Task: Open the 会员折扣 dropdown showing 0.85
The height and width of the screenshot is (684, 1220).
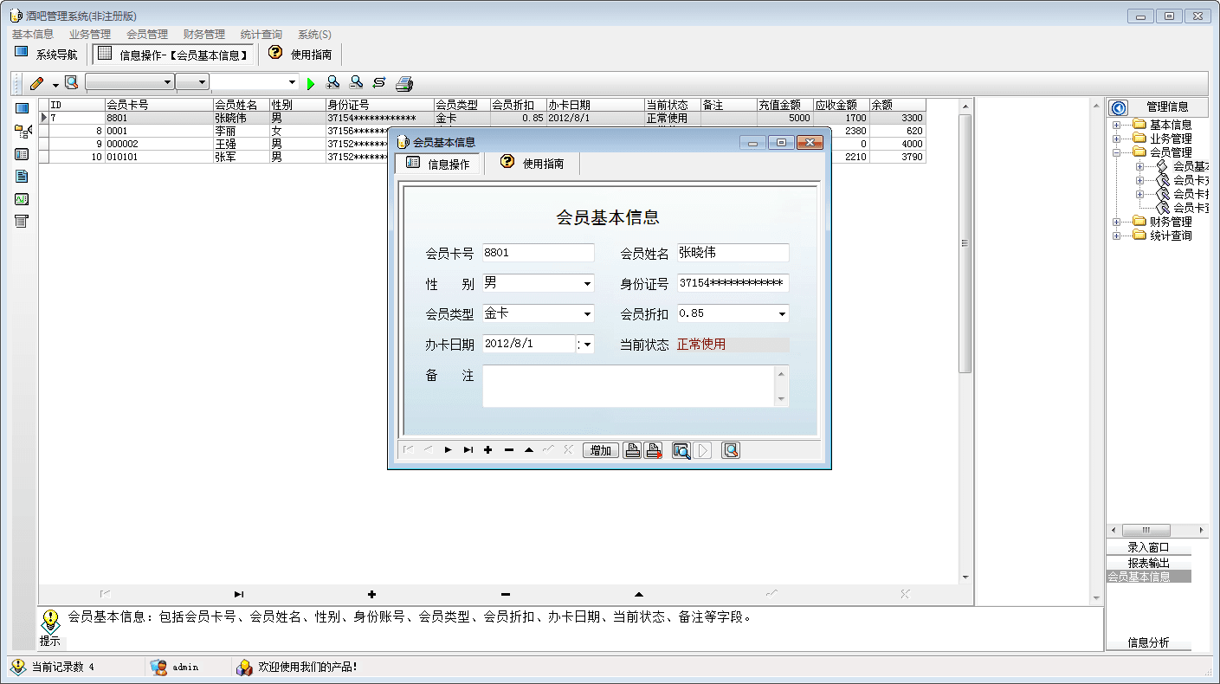Action: [x=782, y=314]
